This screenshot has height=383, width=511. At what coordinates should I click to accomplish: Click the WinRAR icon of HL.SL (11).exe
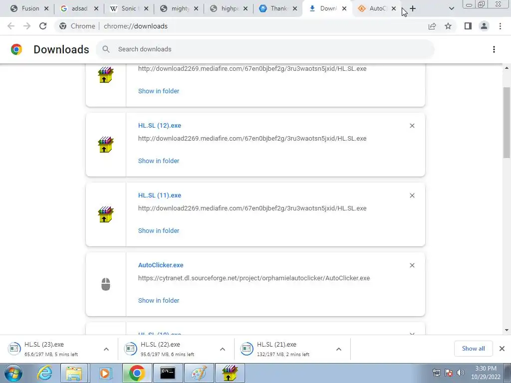(106, 214)
